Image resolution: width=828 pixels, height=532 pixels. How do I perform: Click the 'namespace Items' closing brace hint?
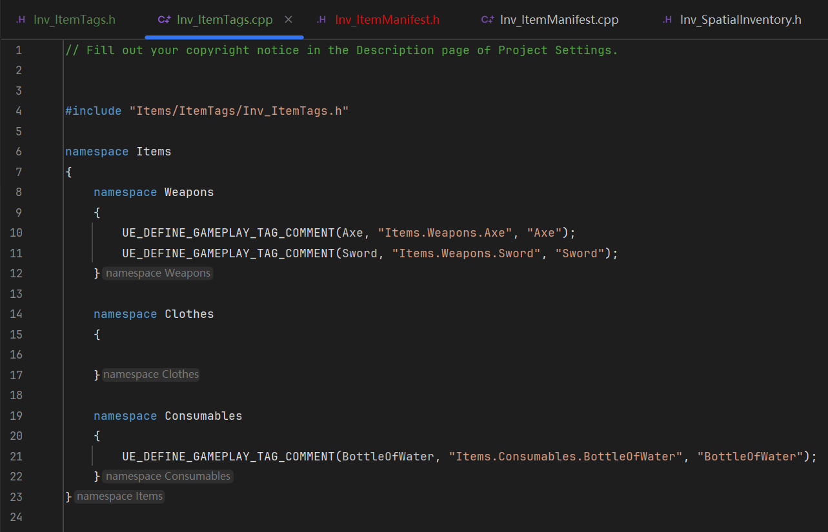pos(119,497)
